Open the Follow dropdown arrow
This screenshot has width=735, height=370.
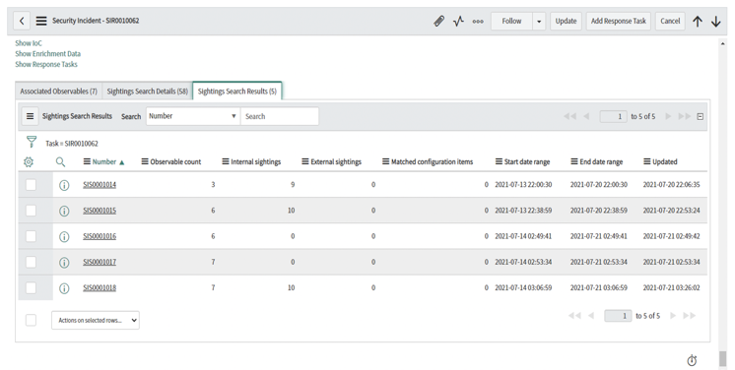(x=539, y=21)
